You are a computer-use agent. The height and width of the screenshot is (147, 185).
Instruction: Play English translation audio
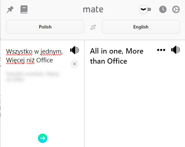coord(176,50)
